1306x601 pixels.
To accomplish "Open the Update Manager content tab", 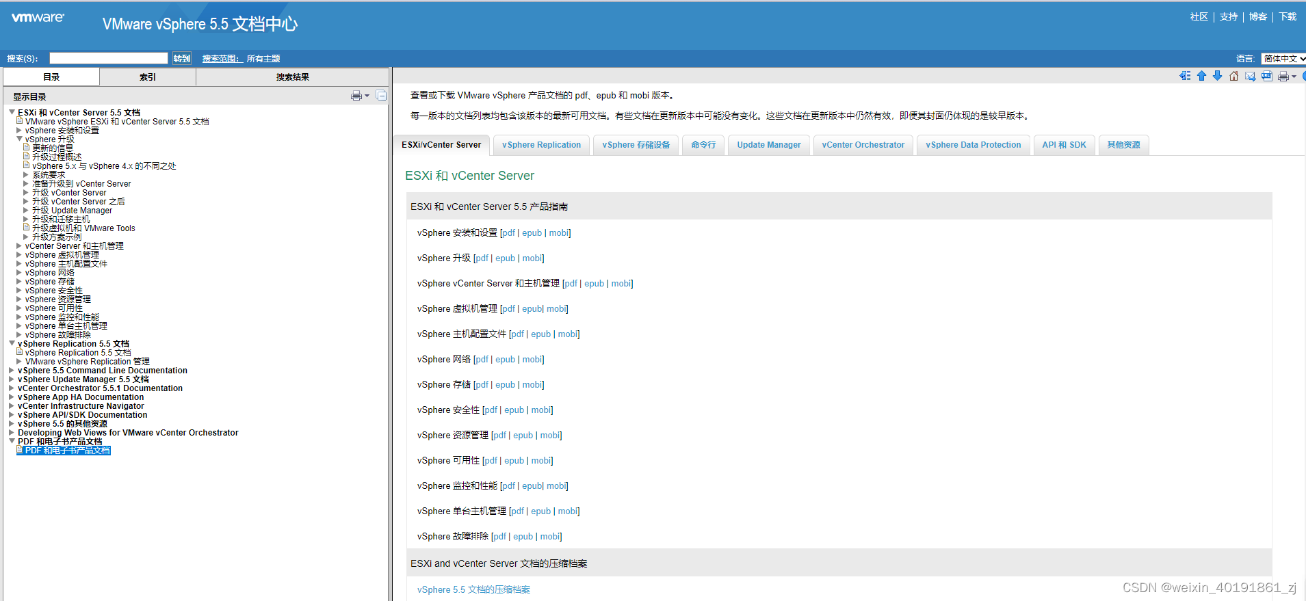I will click(x=769, y=145).
